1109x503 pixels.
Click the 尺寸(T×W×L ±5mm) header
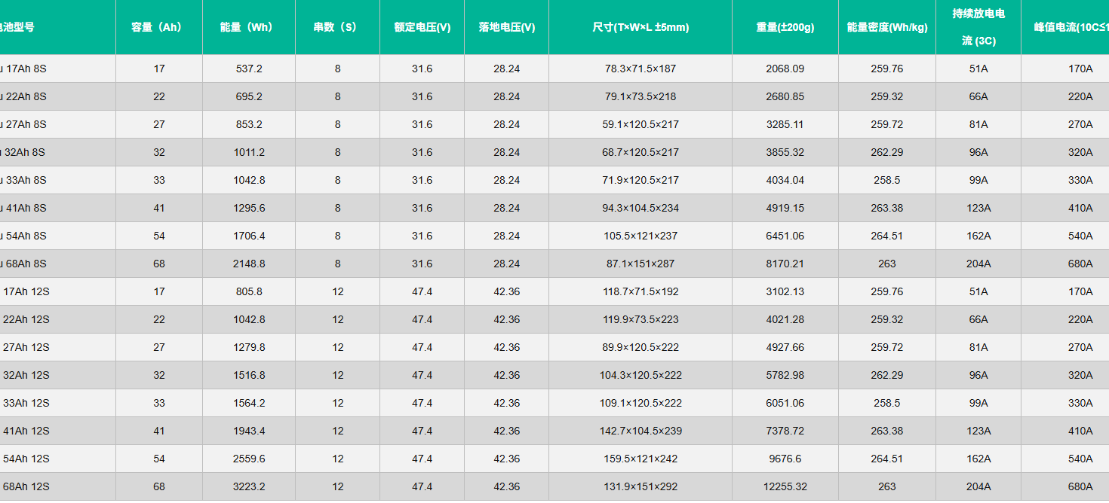point(640,27)
